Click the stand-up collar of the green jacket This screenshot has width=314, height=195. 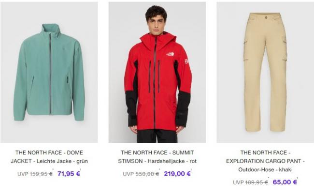click(51, 29)
